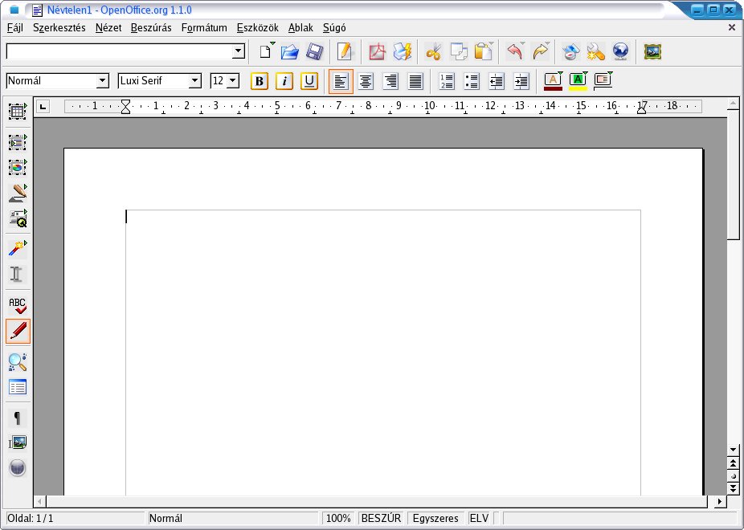Viewport: 744px width, 530px height.
Task: Redo the last undone action
Action: [541, 51]
